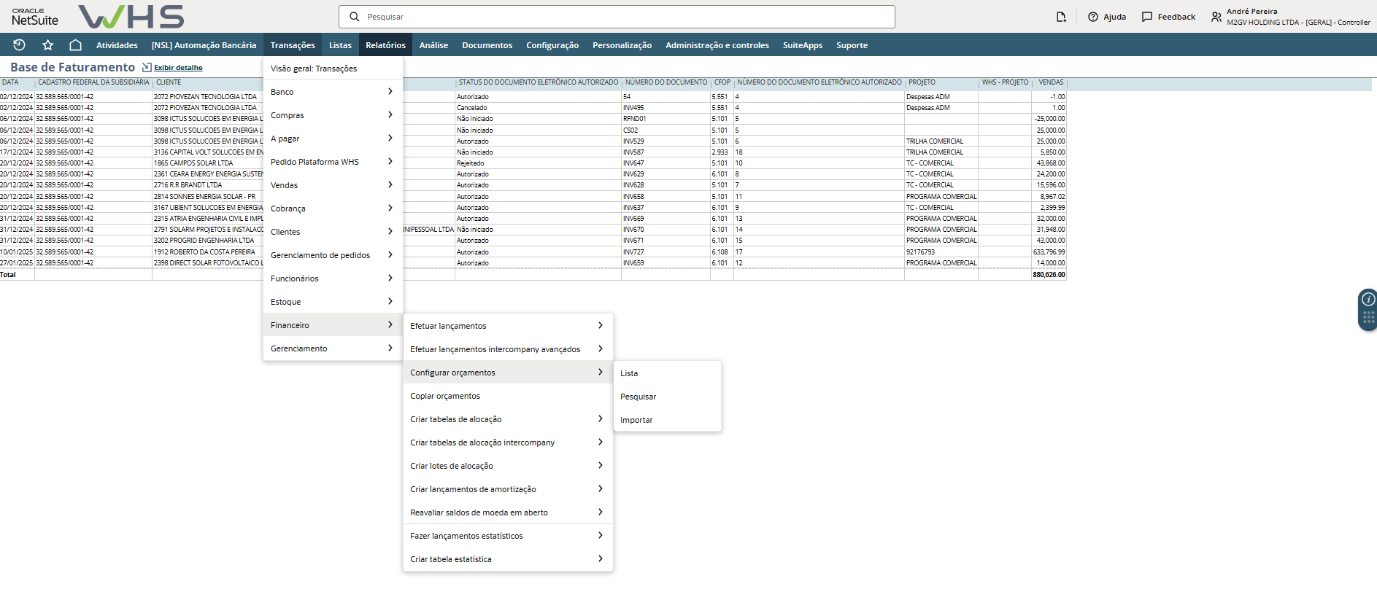The image size is (1377, 608).
Task: Click the Exibir detalhe link
Action: 178,68
